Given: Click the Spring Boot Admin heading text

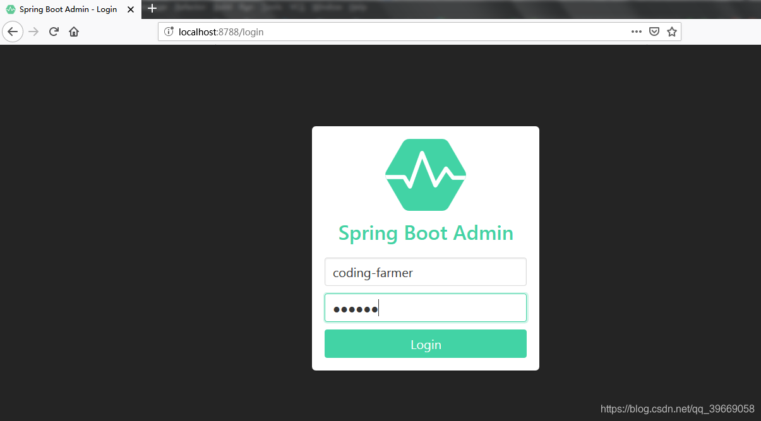Looking at the screenshot, I should (x=426, y=233).
